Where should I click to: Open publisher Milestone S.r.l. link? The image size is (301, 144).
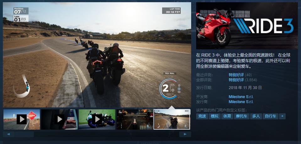[241, 102]
